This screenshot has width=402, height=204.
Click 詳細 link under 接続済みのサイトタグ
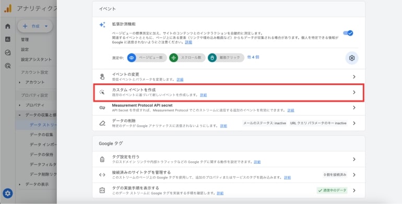click(x=287, y=177)
